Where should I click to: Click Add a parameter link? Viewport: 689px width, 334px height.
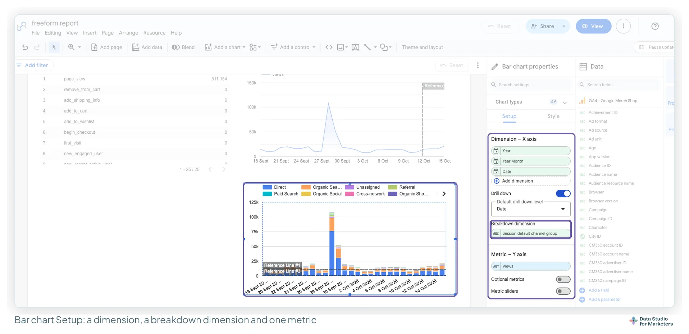click(604, 299)
